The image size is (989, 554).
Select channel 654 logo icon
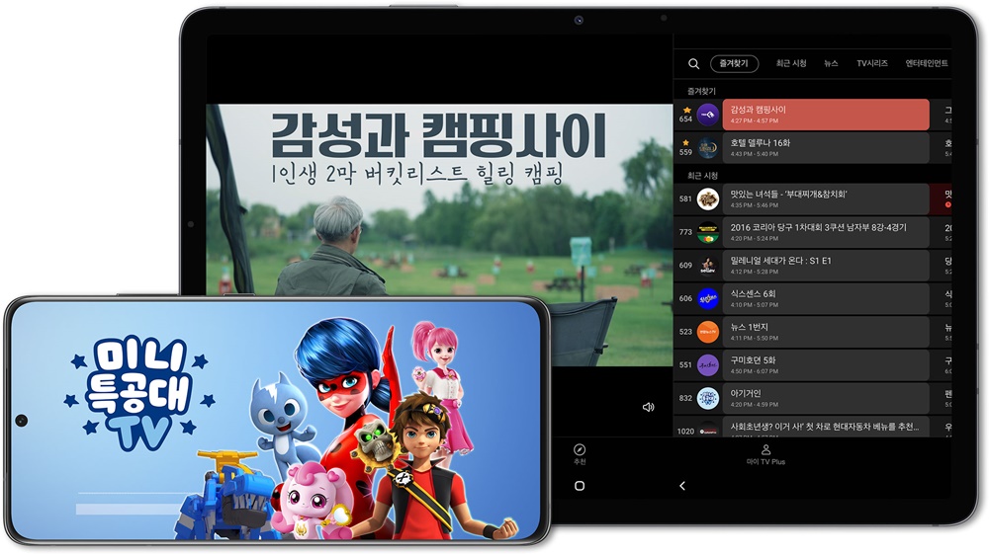(x=708, y=115)
